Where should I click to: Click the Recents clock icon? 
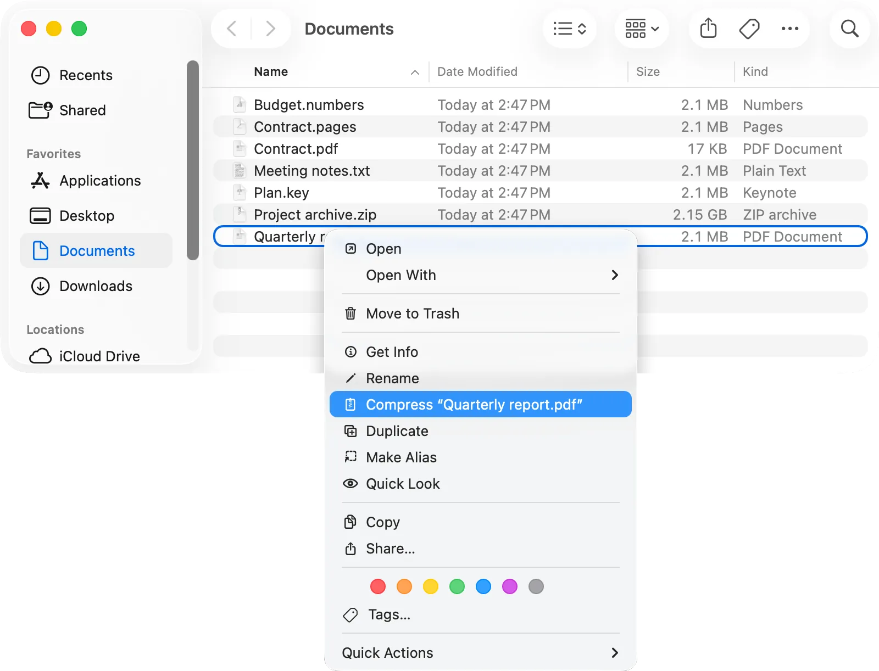point(40,75)
